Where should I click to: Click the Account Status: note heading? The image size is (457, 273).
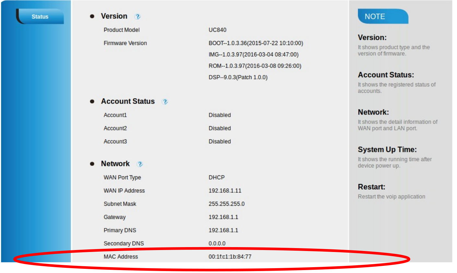pos(386,75)
